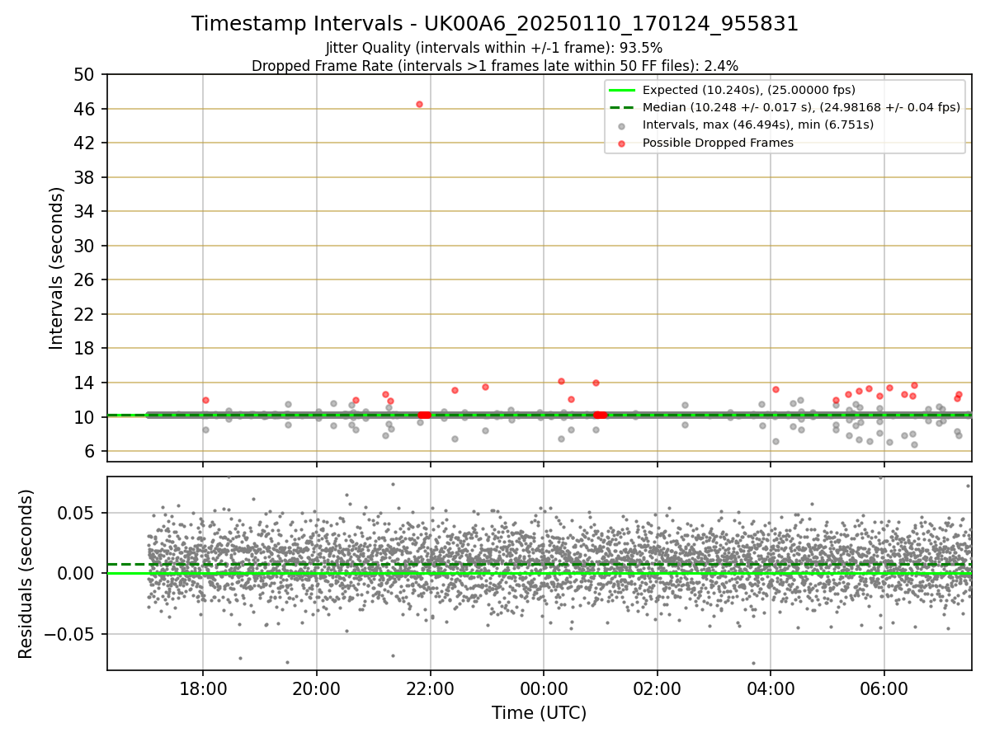Click the red dot marker in the legend
The height and width of the screenshot is (742, 990).
click(622, 143)
